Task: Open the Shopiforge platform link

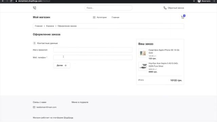Action: click(68, 118)
